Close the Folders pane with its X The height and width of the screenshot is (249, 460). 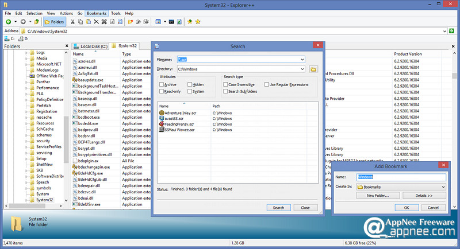click(x=67, y=46)
